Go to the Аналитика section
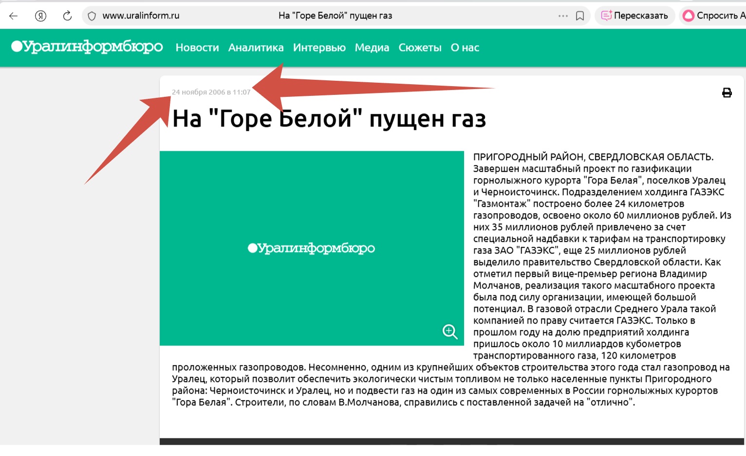 coord(256,48)
